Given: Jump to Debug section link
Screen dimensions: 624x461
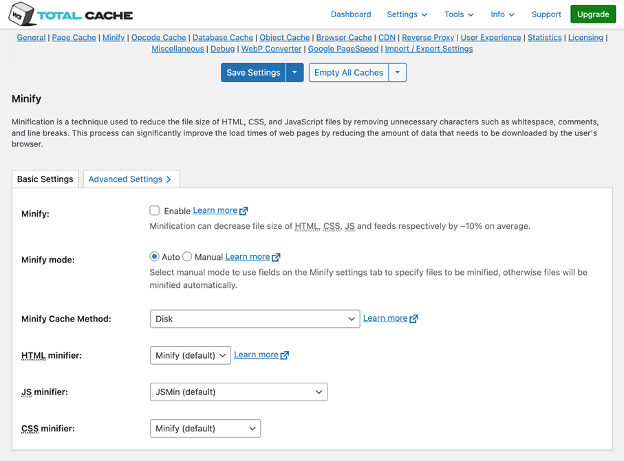Looking at the screenshot, I should click(223, 49).
